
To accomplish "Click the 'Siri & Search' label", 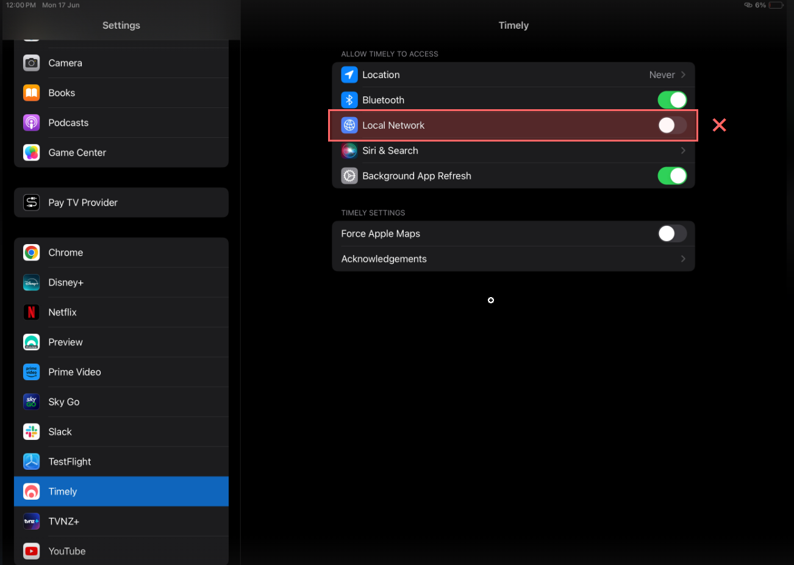I will click(390, 151).
